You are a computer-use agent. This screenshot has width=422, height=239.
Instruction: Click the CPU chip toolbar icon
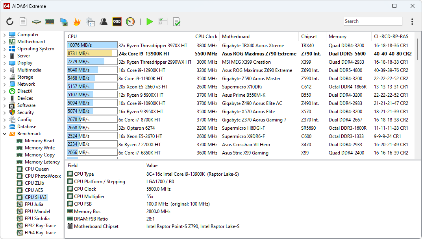click(36, 22)
